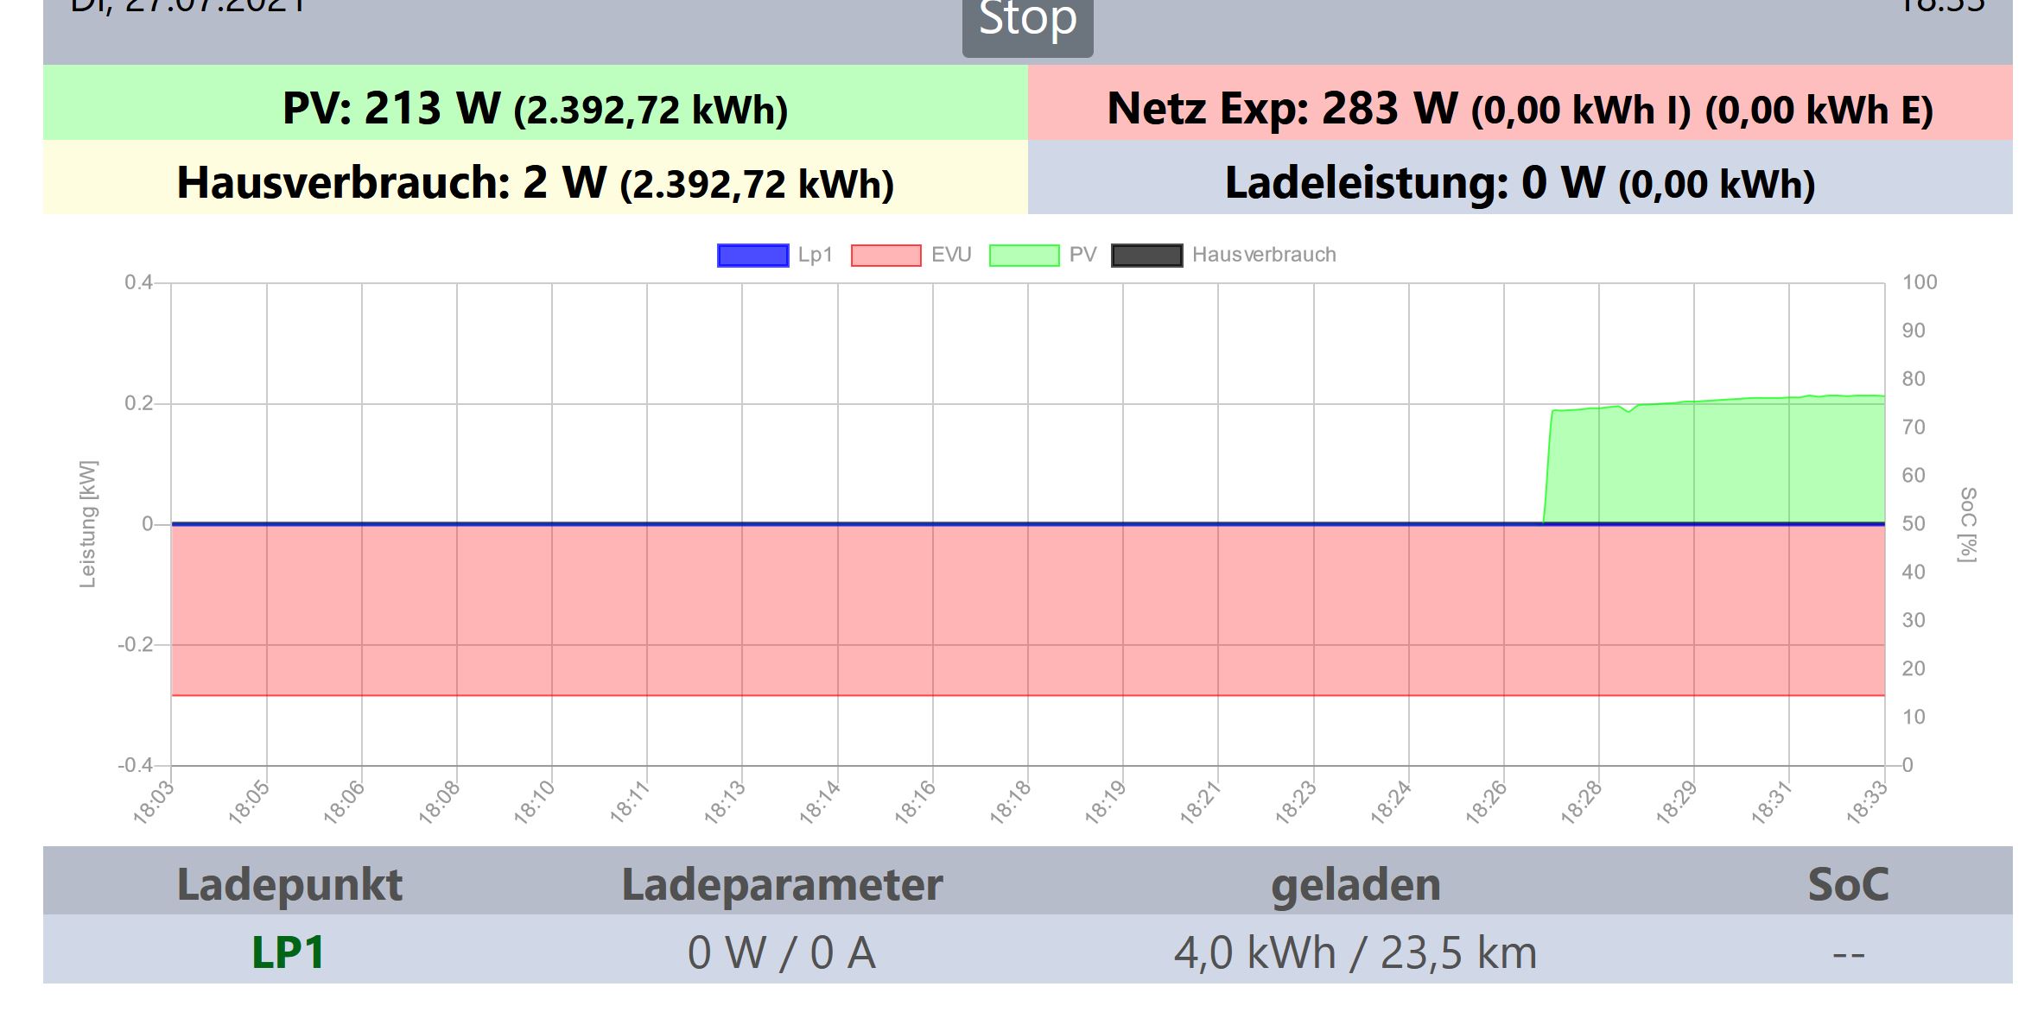
Task: Hide the PV dataset via legend label
Action: (x=1082, y=255)
